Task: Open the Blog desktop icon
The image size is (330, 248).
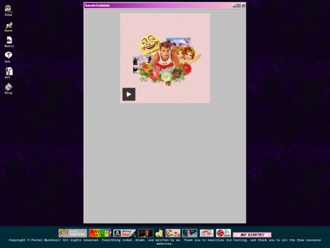Action: click(x=9, y=88)
